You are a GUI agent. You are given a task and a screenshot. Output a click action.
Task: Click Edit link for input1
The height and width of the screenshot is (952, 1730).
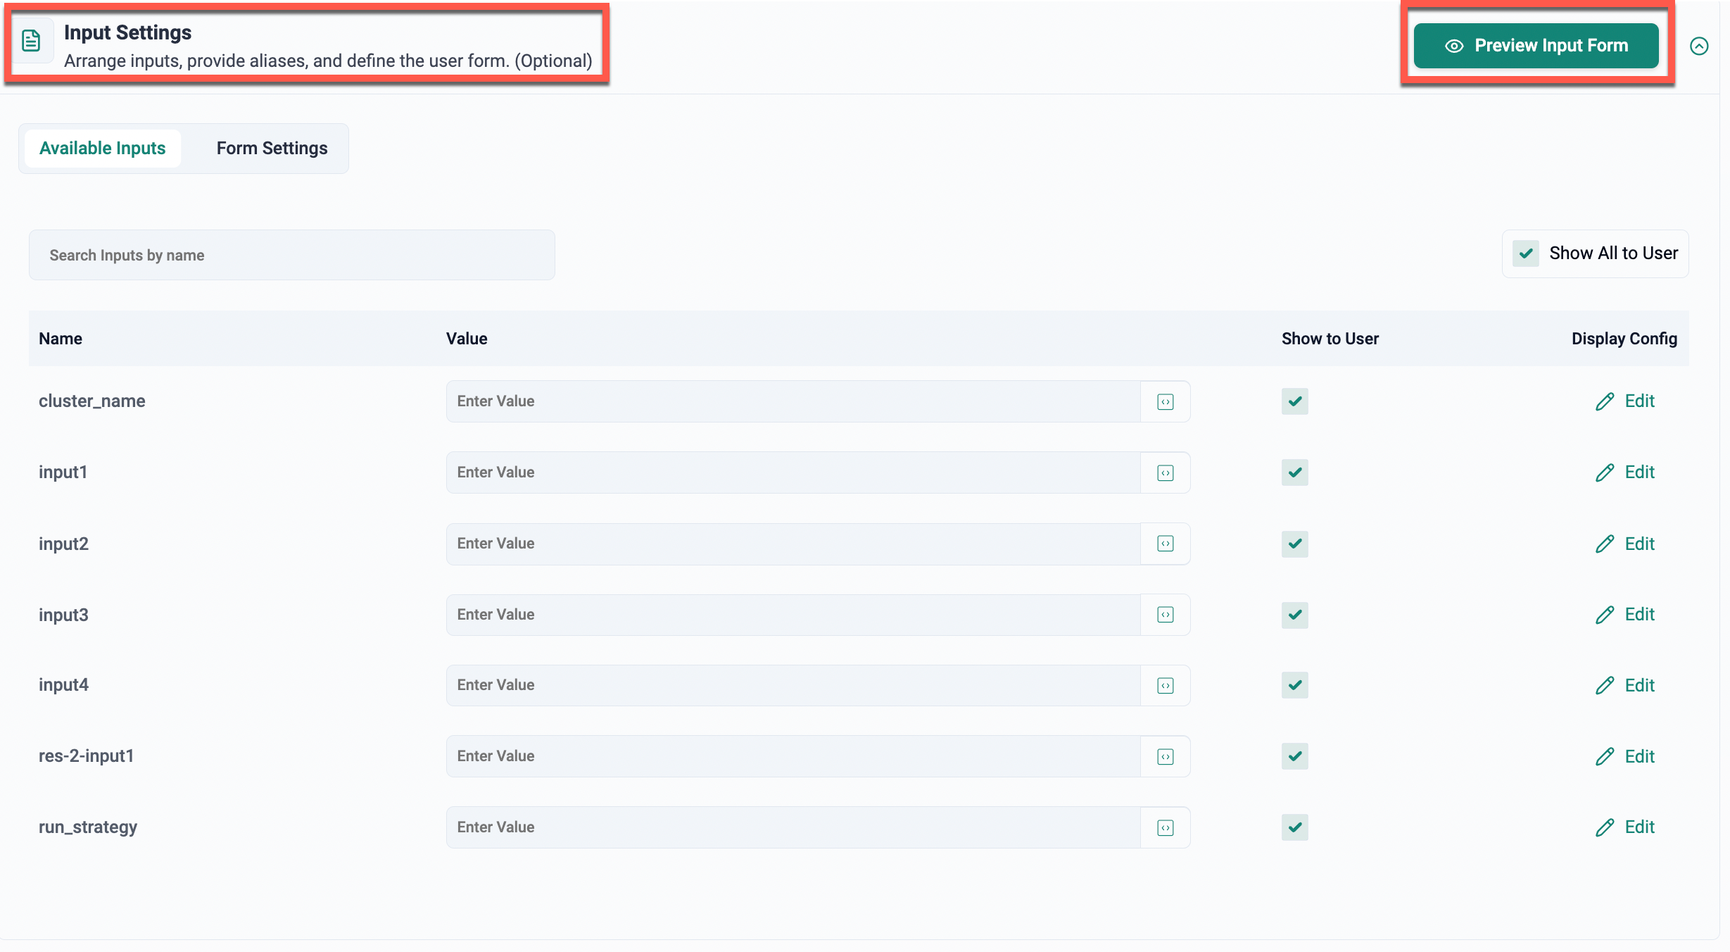click(x=1639, y=472)
